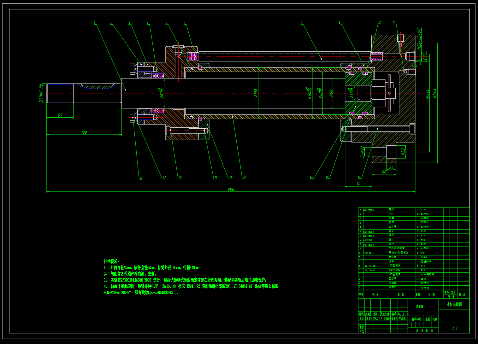Select the 24 dimension text
Image resolution: width=478 pixels, height=344 pixels.
point(392,168)
